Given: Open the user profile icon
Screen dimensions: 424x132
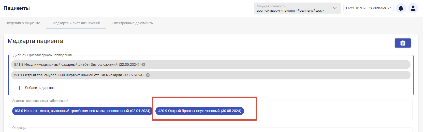Looking at the screenshot, I should click(x=413, y=8).
